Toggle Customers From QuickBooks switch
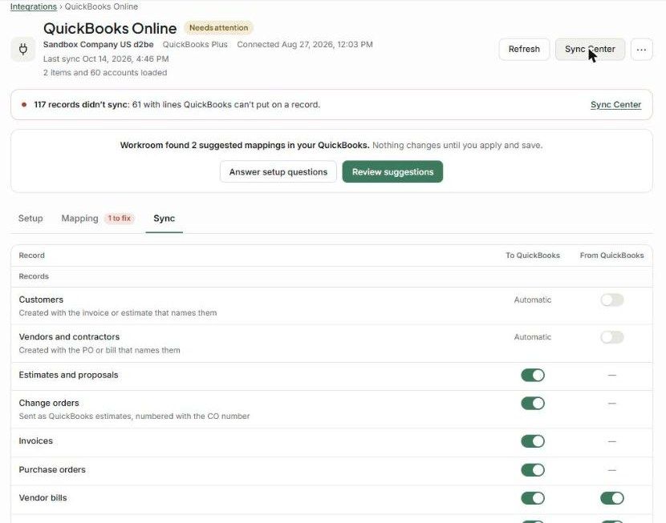 (611, 300)
